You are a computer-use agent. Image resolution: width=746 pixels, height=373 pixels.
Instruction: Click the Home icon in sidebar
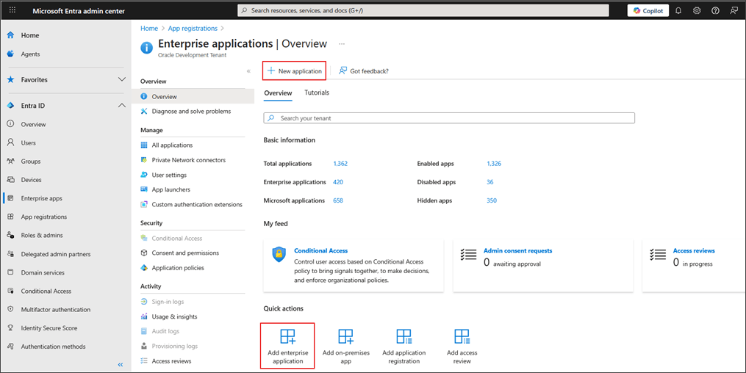[x=10, y=35]
